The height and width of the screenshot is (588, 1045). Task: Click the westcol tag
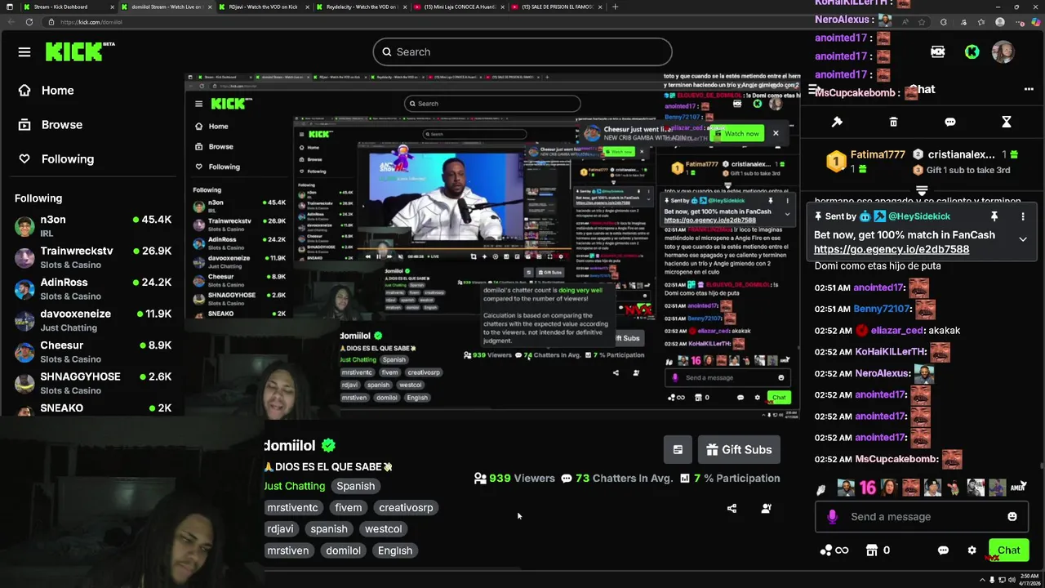pyautogui.click(x=383, y=528)
